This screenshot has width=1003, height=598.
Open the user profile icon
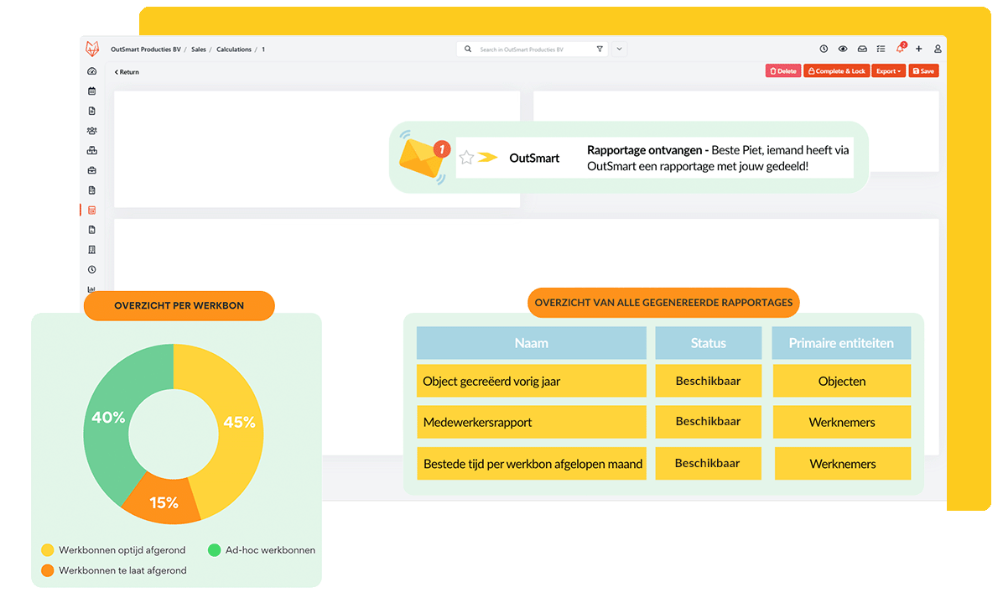point(938,49)
